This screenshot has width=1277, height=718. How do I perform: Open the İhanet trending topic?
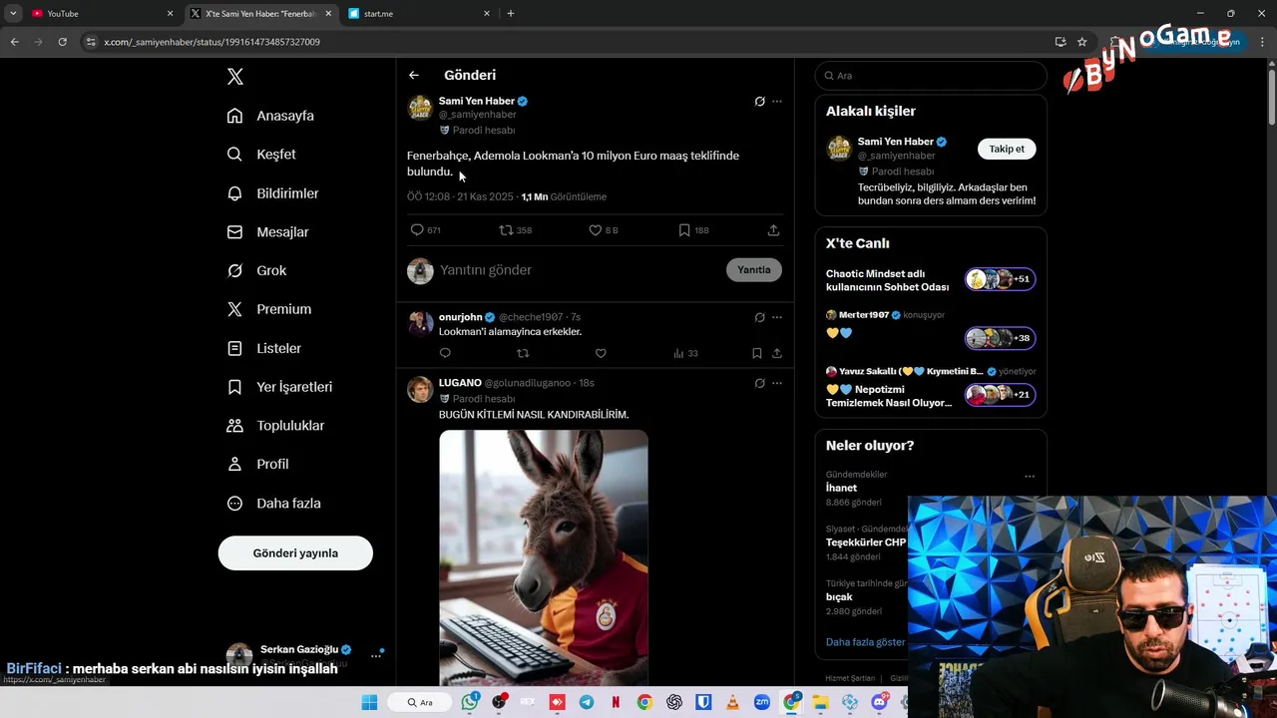841,489
